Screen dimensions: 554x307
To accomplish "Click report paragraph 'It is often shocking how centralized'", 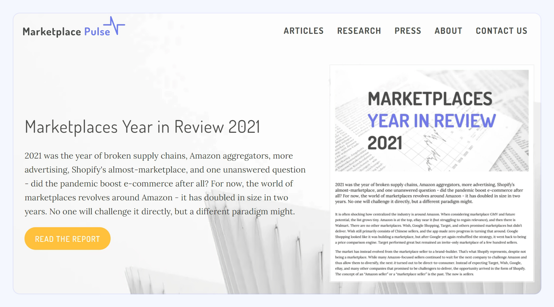I will click(x=431, y=228).
